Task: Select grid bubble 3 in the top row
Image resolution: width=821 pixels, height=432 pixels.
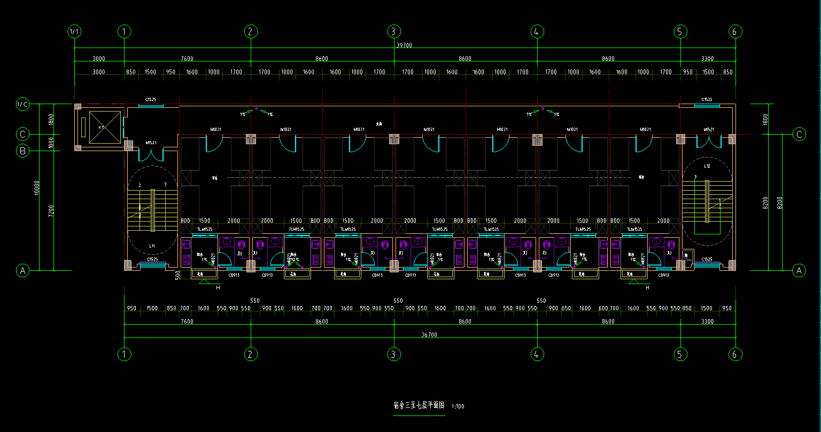Action: click(394, 32)
